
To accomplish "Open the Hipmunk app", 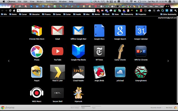I will click(78, 93).
